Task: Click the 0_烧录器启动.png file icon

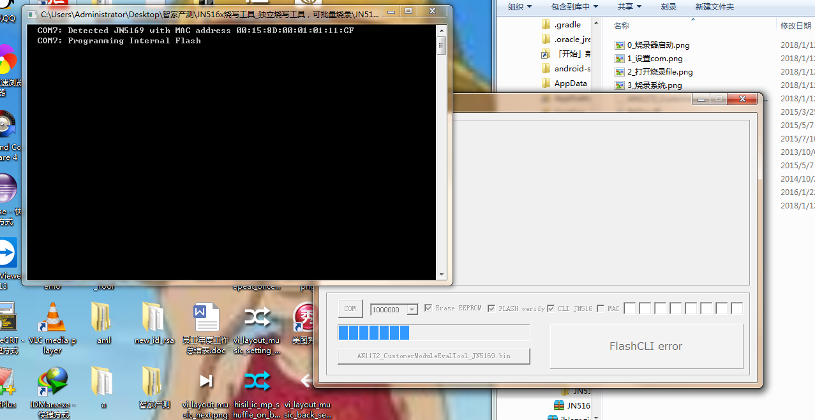Action: 619,45
